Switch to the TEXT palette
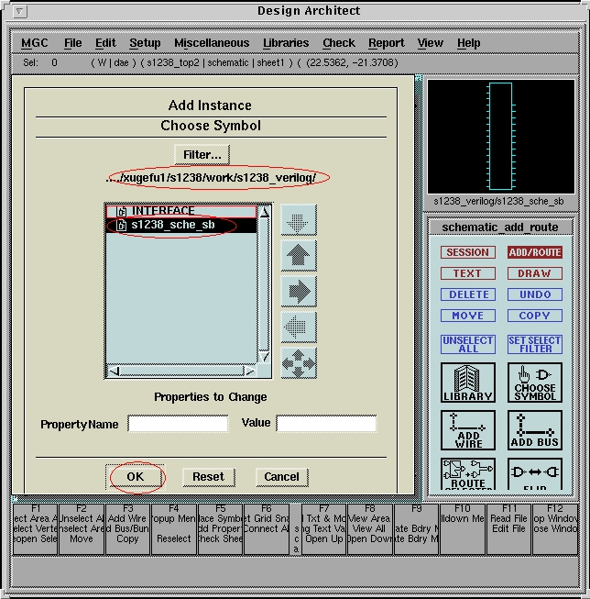The image size is (590, 599). pyautogui.click(x=467, y=273)
